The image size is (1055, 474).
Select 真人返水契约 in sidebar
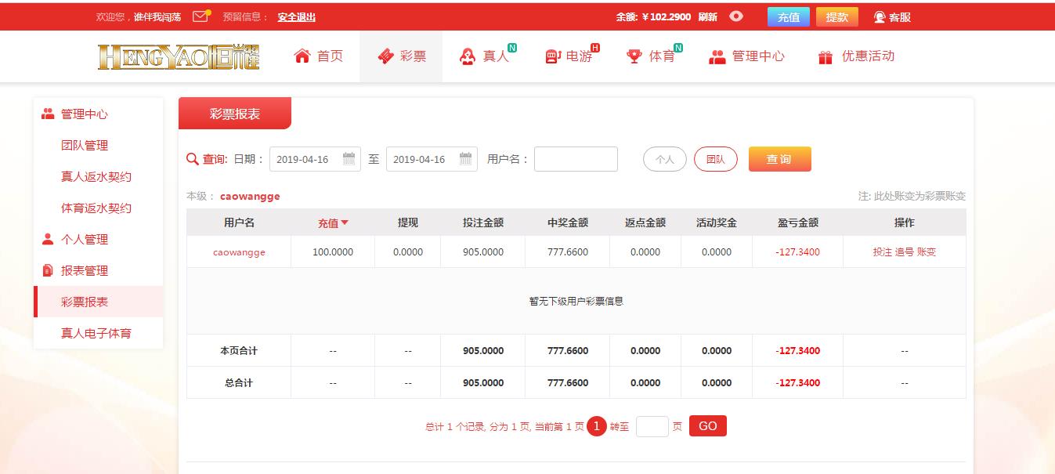point(96,176)
